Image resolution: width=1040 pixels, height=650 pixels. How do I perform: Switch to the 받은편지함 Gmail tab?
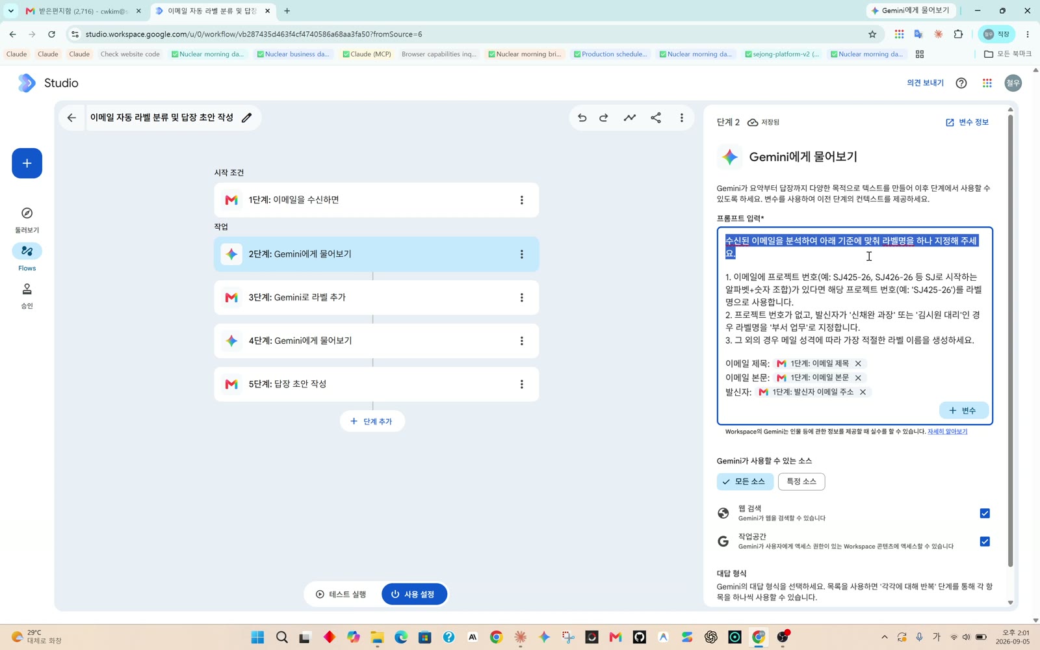pyautogui.click(x=83, y=11)
